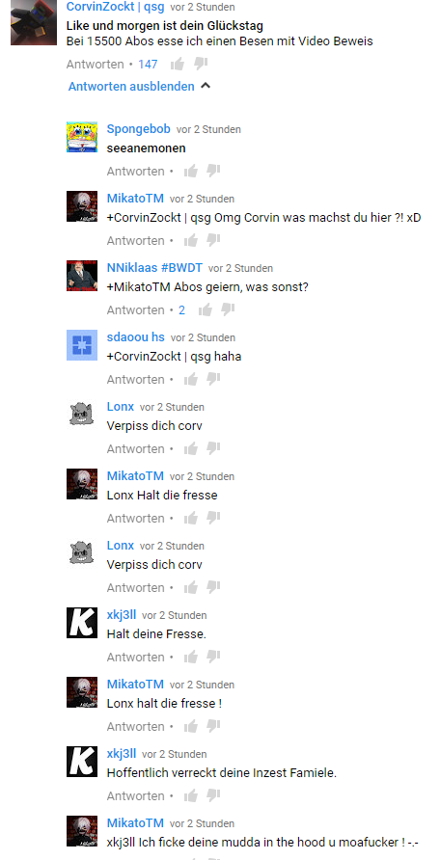Visit the NNiklaas #BWDT username link
Screen dimensions: 440x860
tap(154, 268)
